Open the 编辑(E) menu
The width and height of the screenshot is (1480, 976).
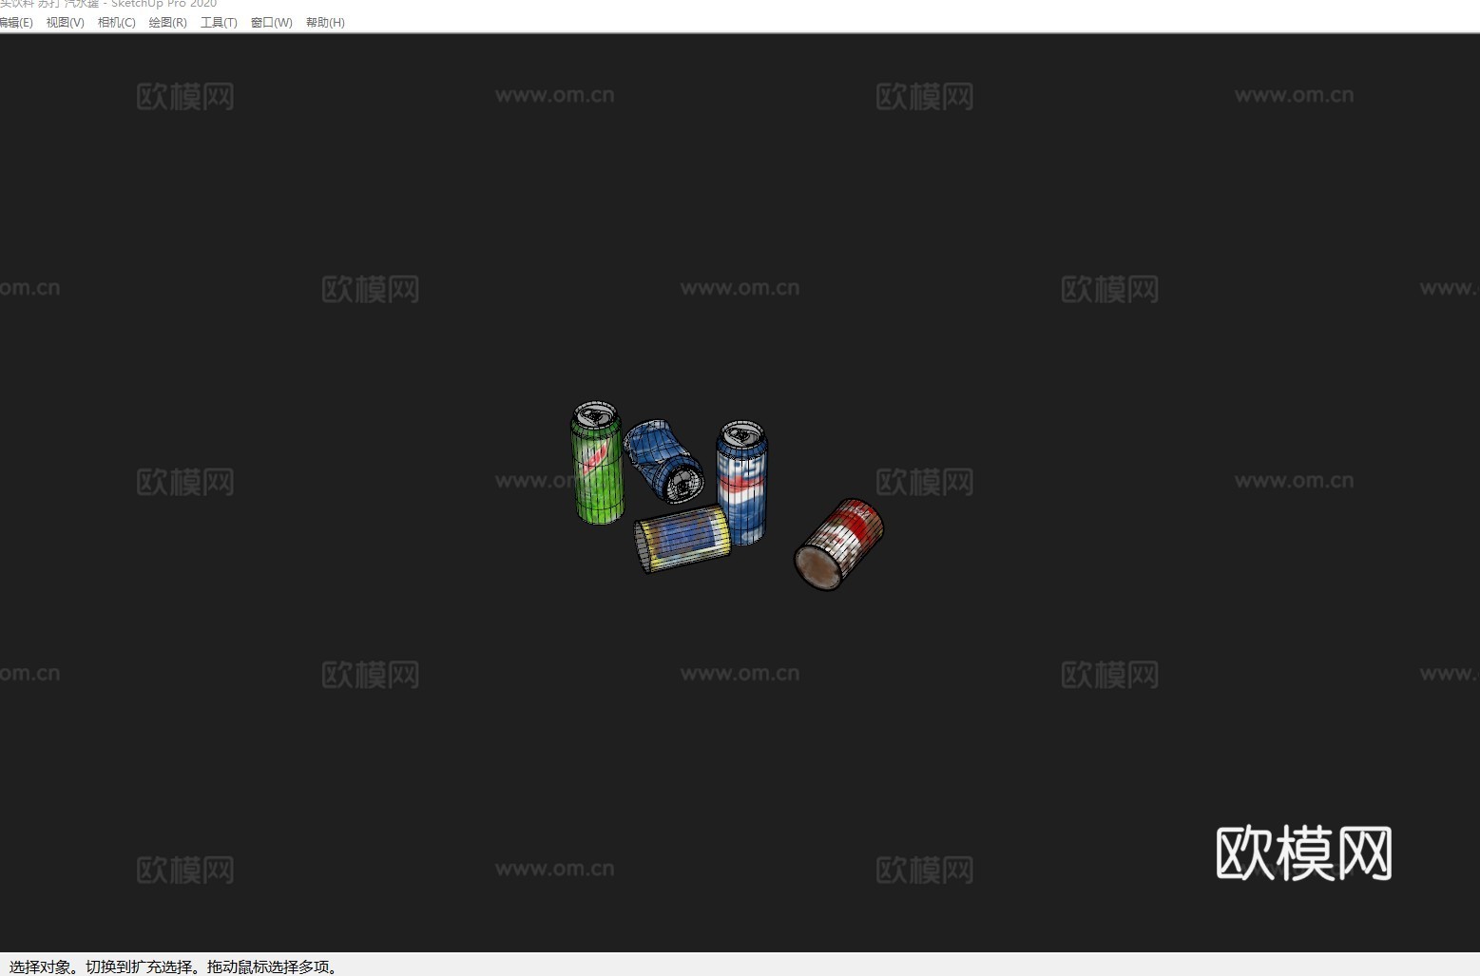coord(15,23)
